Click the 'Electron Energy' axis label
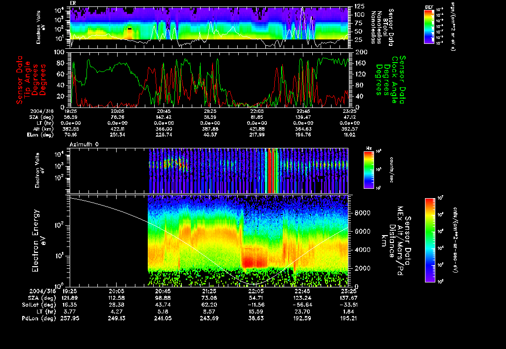 (x=36, y=241)
